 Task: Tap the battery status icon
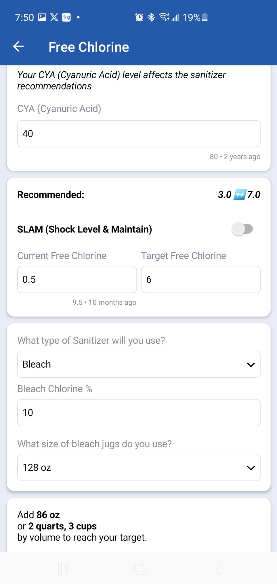click(x=205, y=18)
